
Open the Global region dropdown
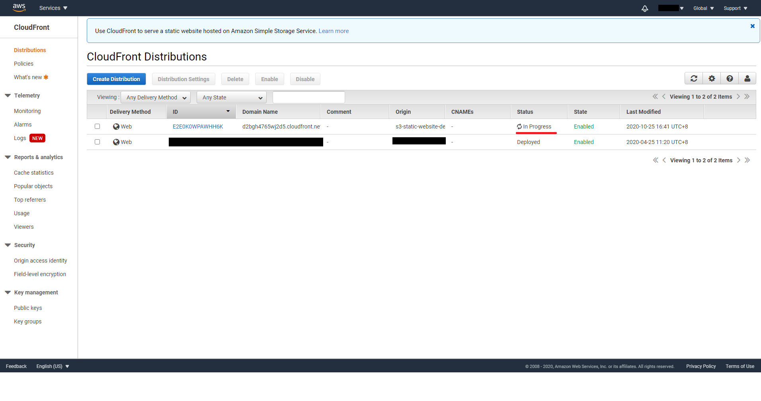(x=704, y=8)
